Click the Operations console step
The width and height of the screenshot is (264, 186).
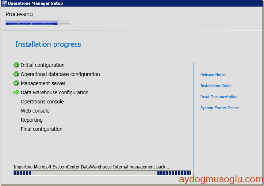(42, 102)
